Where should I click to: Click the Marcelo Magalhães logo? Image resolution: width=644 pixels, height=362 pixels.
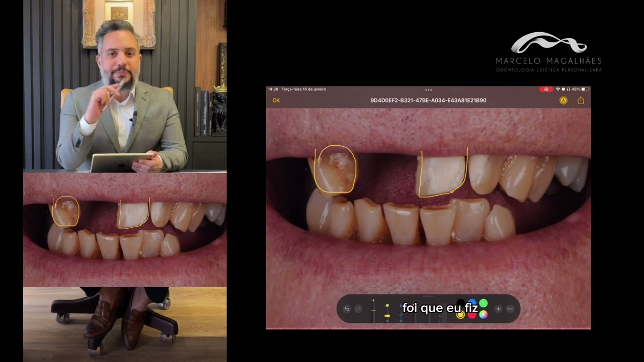[x=549, y=52]
